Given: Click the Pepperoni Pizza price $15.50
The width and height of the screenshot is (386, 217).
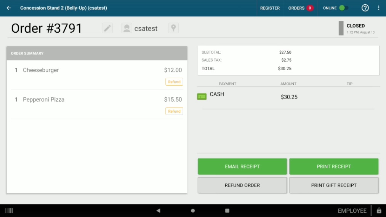Looking at the screenshot, I should coord(173,100).
